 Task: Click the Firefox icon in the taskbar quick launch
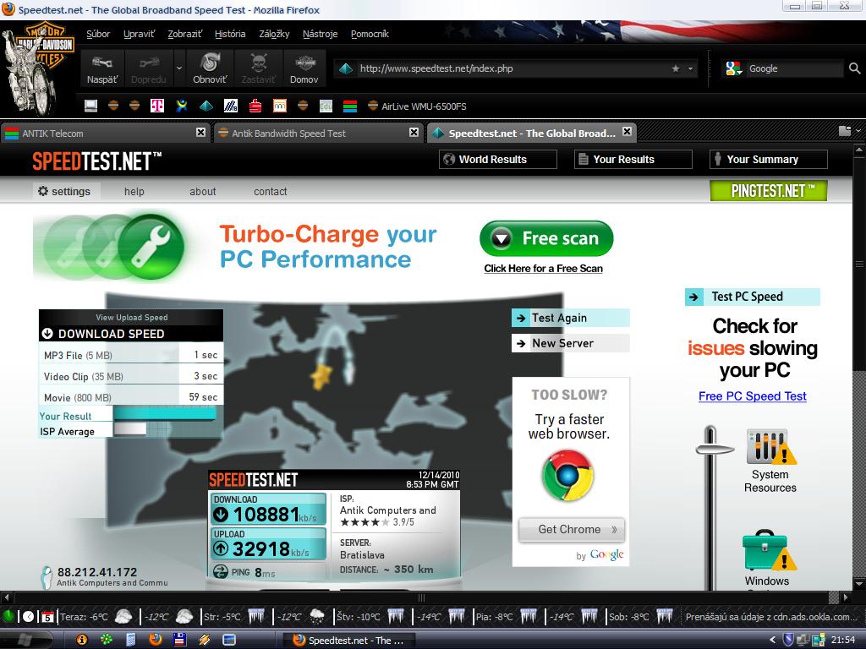coord(156,640)
